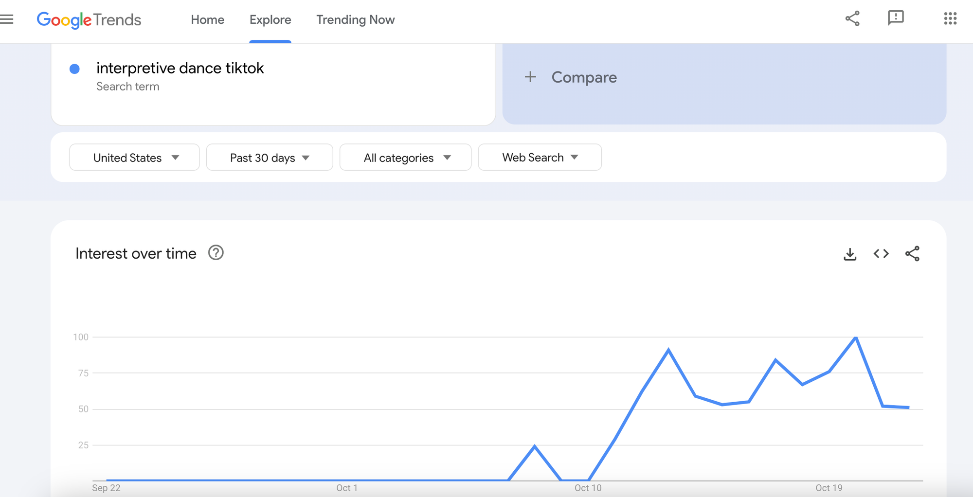This screenshot has height=497, width=973.
Task: Open the Web Search type dropdown
Action: (540, 158)
